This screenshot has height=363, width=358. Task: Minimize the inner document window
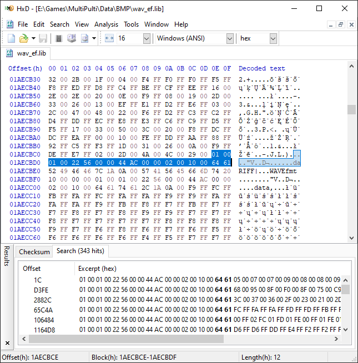point(331,24)
